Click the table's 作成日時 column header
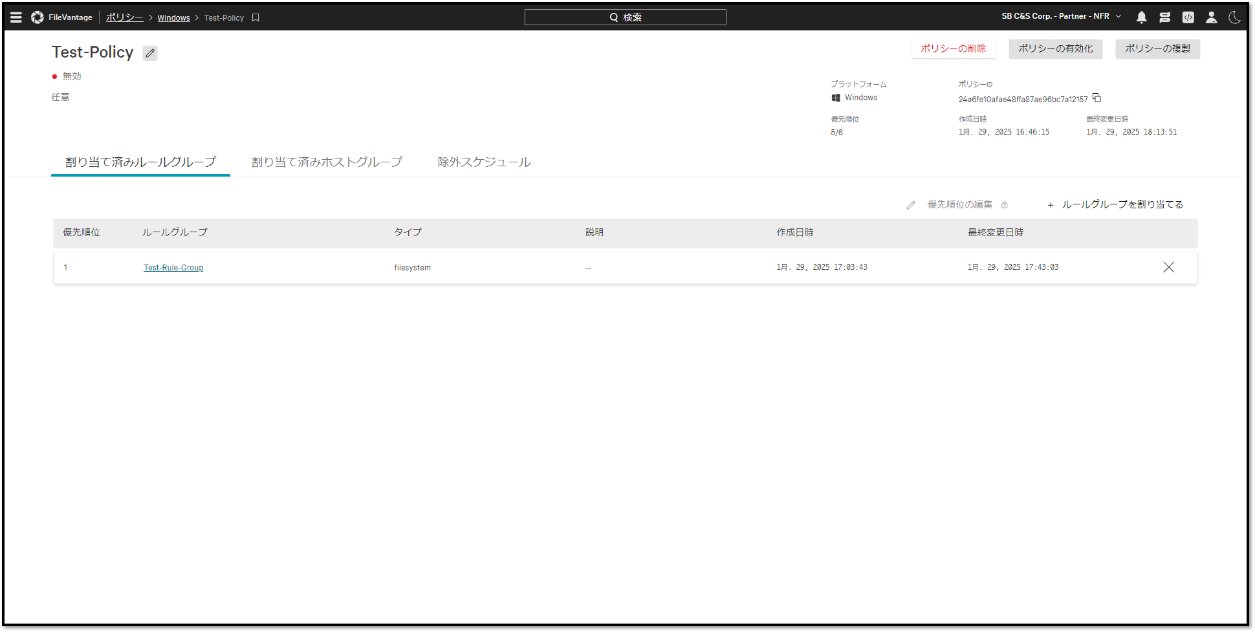Image resolution: width=1255 pixels, height=632 pixels. 795,232
